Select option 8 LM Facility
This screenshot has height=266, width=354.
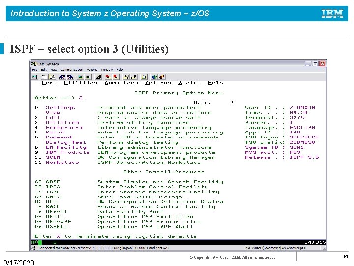coord(60,147)
